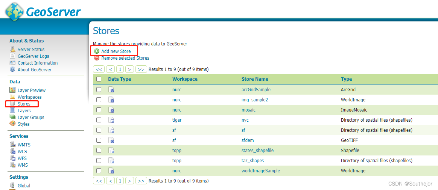Click the GeoServer globe logo

click(x=15, y=11)
